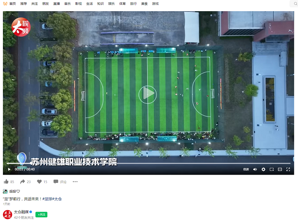
Task: Follow 太仓融媒 with the green 关注 button
Action: pos(41,214)
